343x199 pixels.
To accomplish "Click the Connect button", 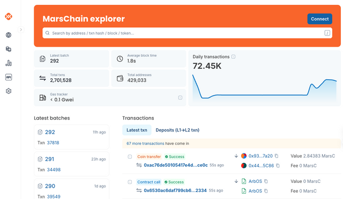I will pyautogui.click(x=319, y=19).
